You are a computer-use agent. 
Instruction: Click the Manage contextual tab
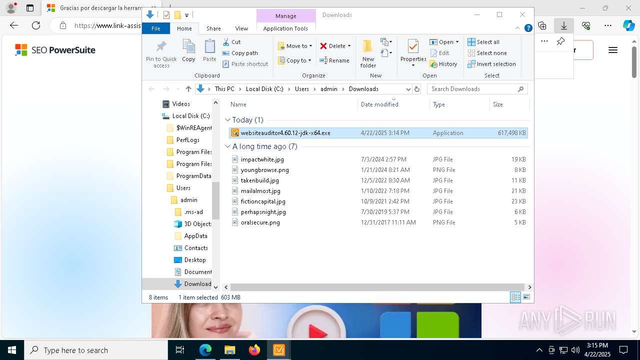pos(286,15)
